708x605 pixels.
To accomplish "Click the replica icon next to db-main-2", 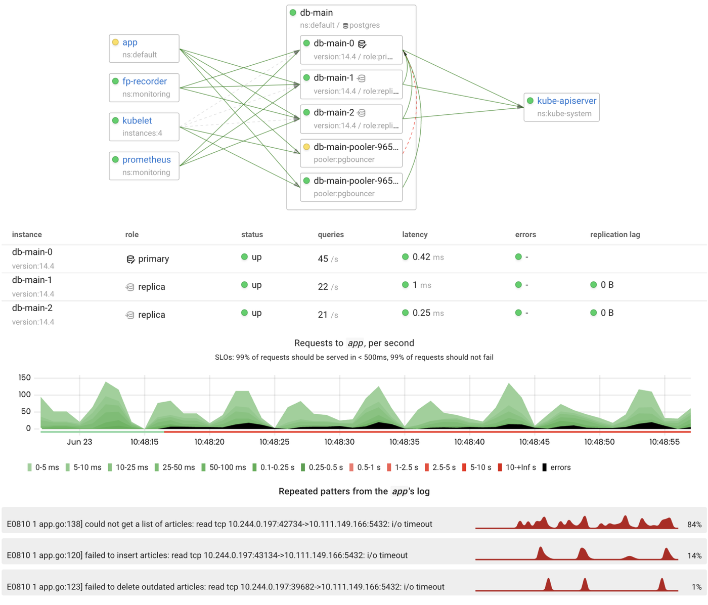I will tap(360, 113).
